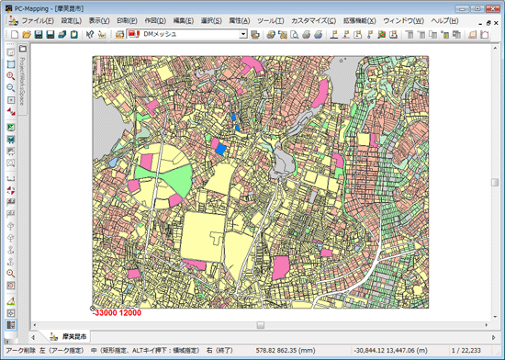
Task: Click the New document icon
Action: click(15, 34)
